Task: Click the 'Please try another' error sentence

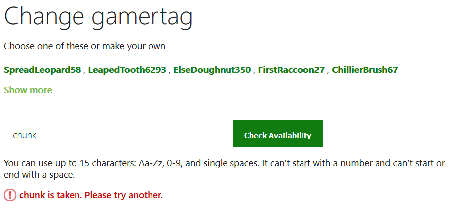Action: (124, 195)
